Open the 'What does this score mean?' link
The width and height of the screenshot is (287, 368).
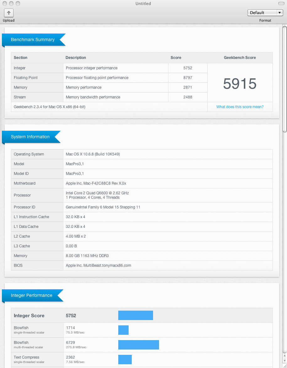[240, 107]
